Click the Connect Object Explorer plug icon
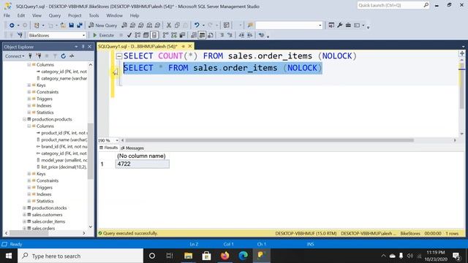This screenshot has width=468, height=263. [30, 56]
